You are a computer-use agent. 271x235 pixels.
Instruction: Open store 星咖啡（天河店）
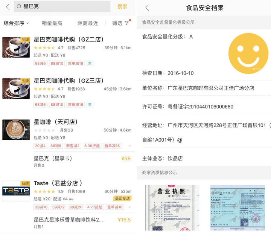tap(56, 122)
